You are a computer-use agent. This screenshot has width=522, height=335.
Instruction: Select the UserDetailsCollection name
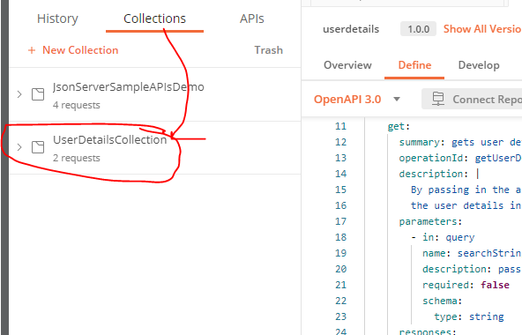point(110,140)
